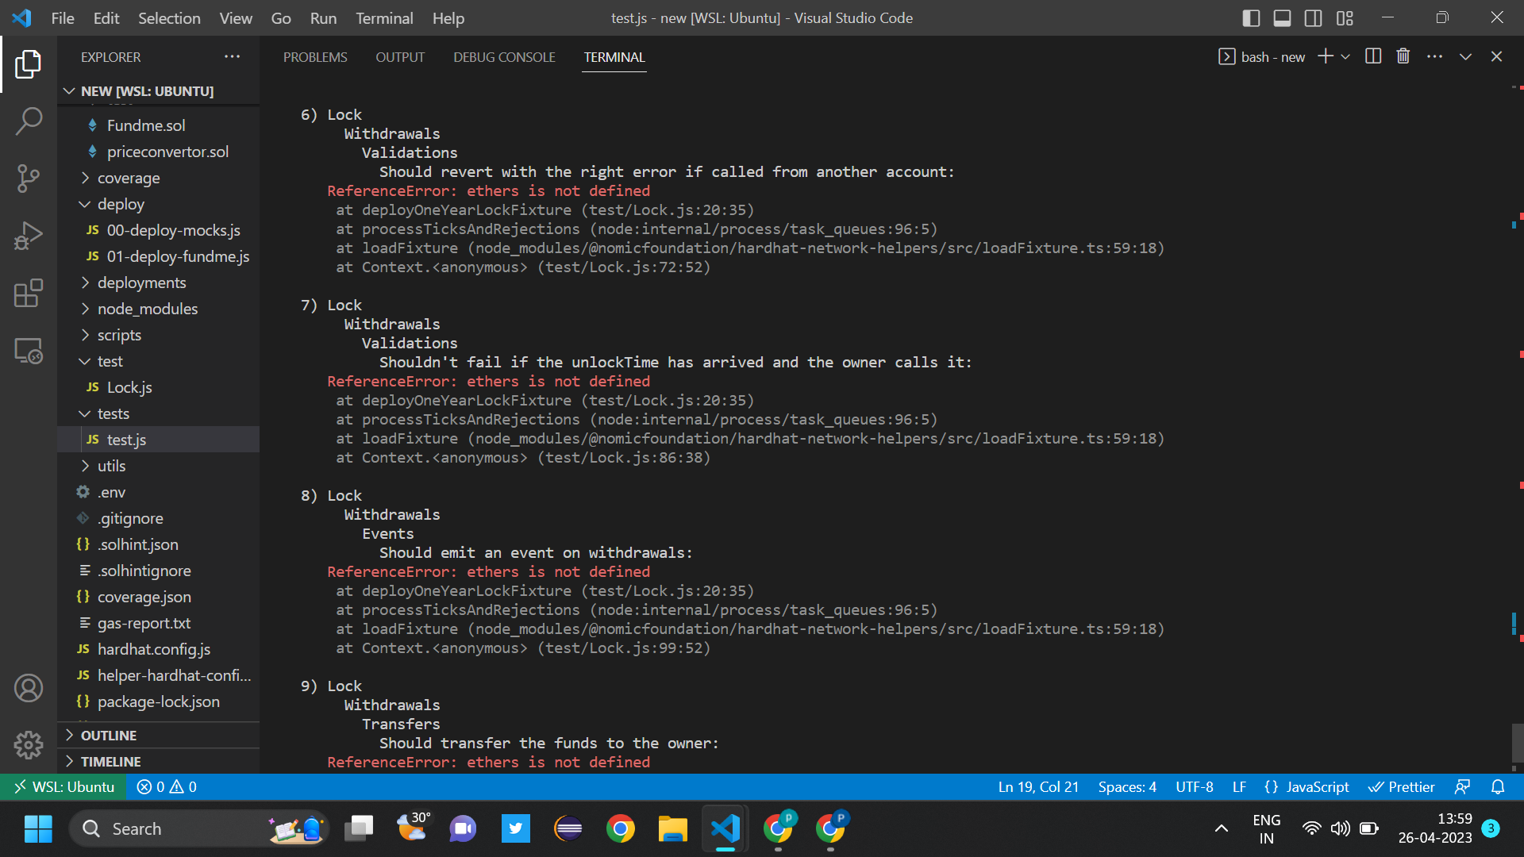Click Ln 19, Col 21 cursor position
This screenshot has width=1524, height=857.
click(x=1038, y=786)
